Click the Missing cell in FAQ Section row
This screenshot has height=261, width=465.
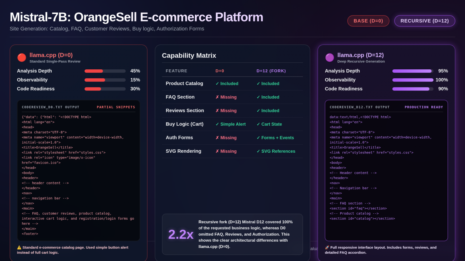point(226,97)
